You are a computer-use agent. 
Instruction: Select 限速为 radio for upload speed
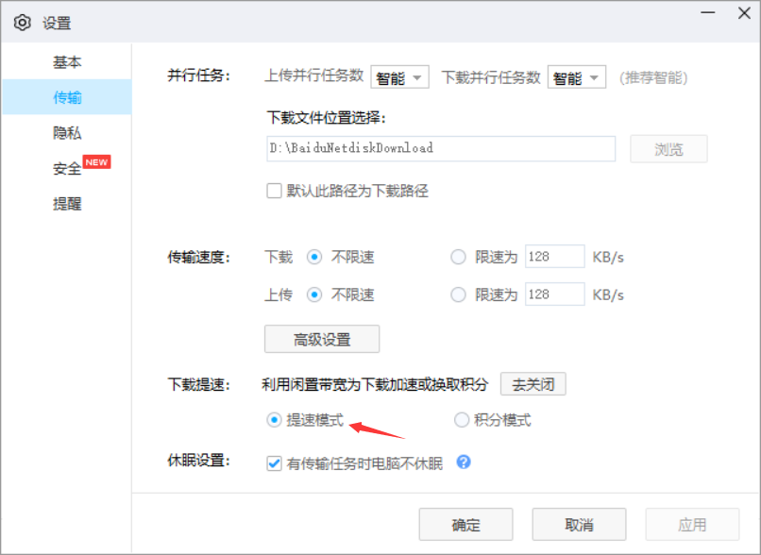point(458,294)
